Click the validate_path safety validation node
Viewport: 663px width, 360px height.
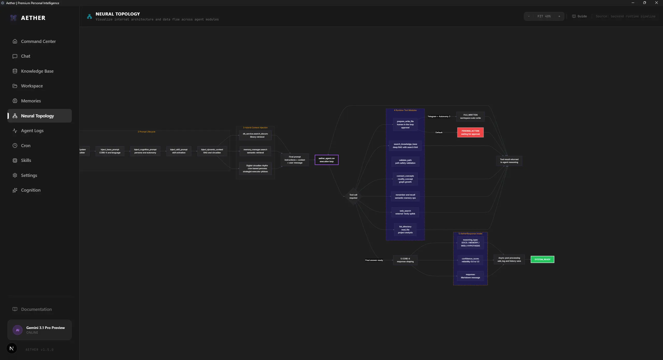pyautogui.click(x=405, y=162)
